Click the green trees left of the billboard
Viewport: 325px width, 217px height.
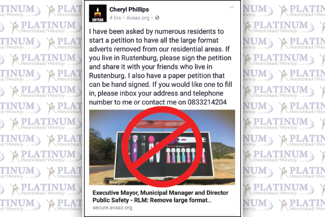102,146
